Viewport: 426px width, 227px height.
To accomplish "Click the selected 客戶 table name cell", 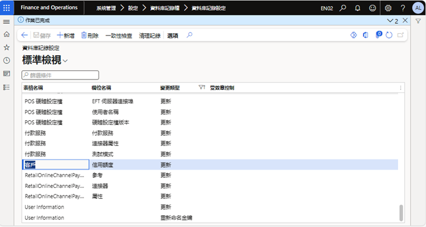I will (56, 165).
